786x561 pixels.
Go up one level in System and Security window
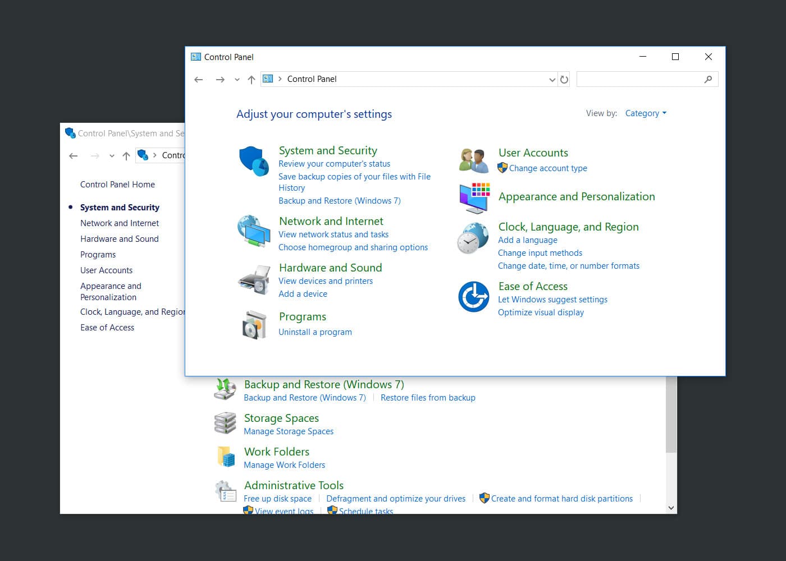(x=126, y=156)
